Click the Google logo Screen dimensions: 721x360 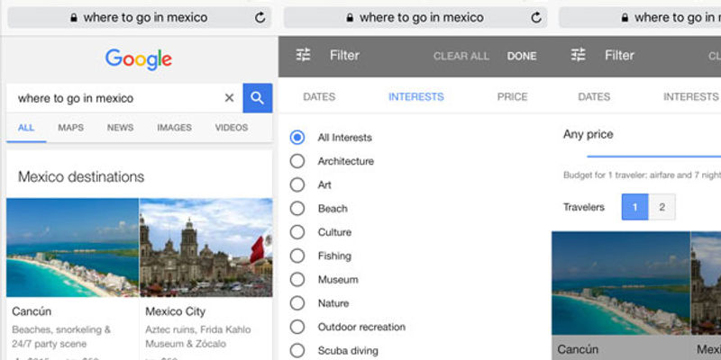point(139,59)
